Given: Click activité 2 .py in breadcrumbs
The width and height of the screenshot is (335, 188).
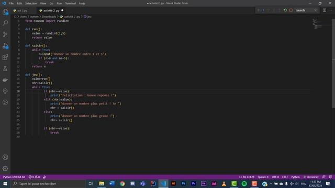Looking at the screenshot, I should [70, 17].
